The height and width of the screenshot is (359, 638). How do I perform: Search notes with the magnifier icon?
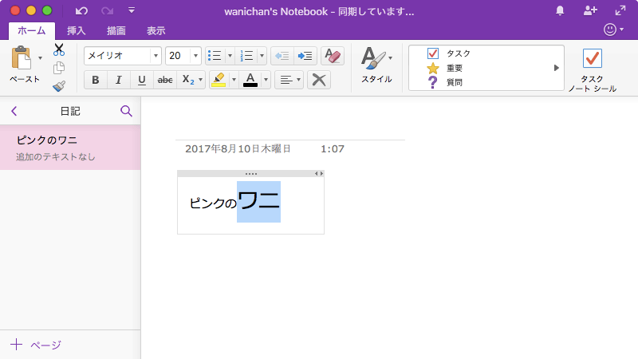click(126, 111)
